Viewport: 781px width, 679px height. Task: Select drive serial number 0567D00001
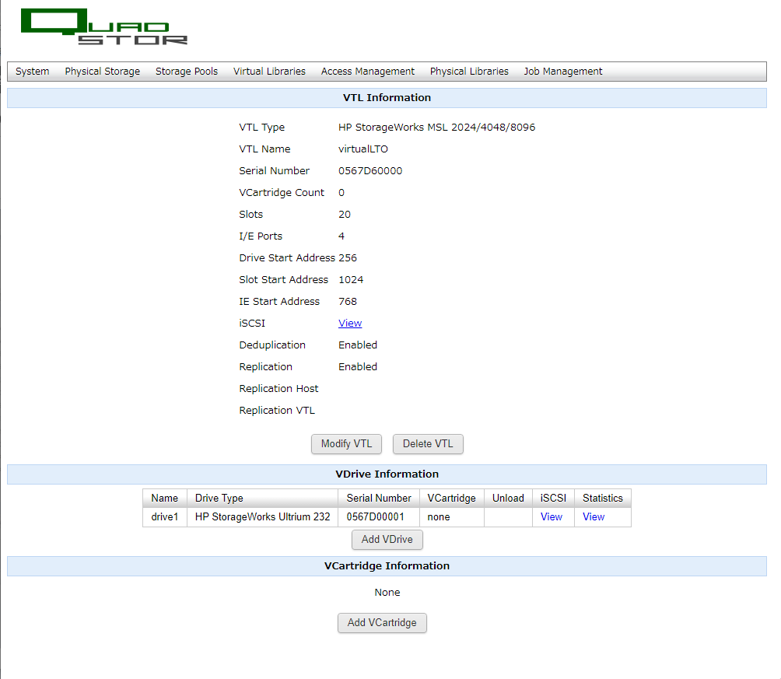[x=379, y=517]
